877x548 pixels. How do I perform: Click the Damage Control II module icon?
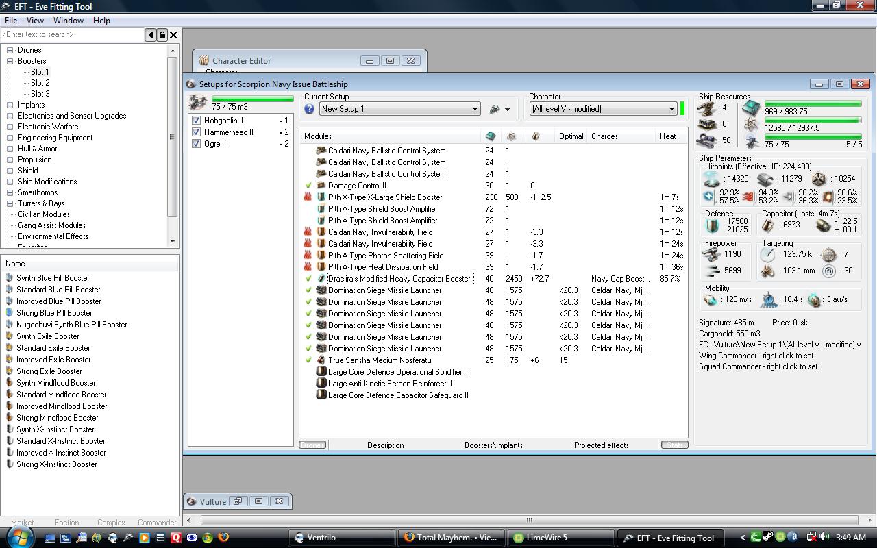coord(321,186)
